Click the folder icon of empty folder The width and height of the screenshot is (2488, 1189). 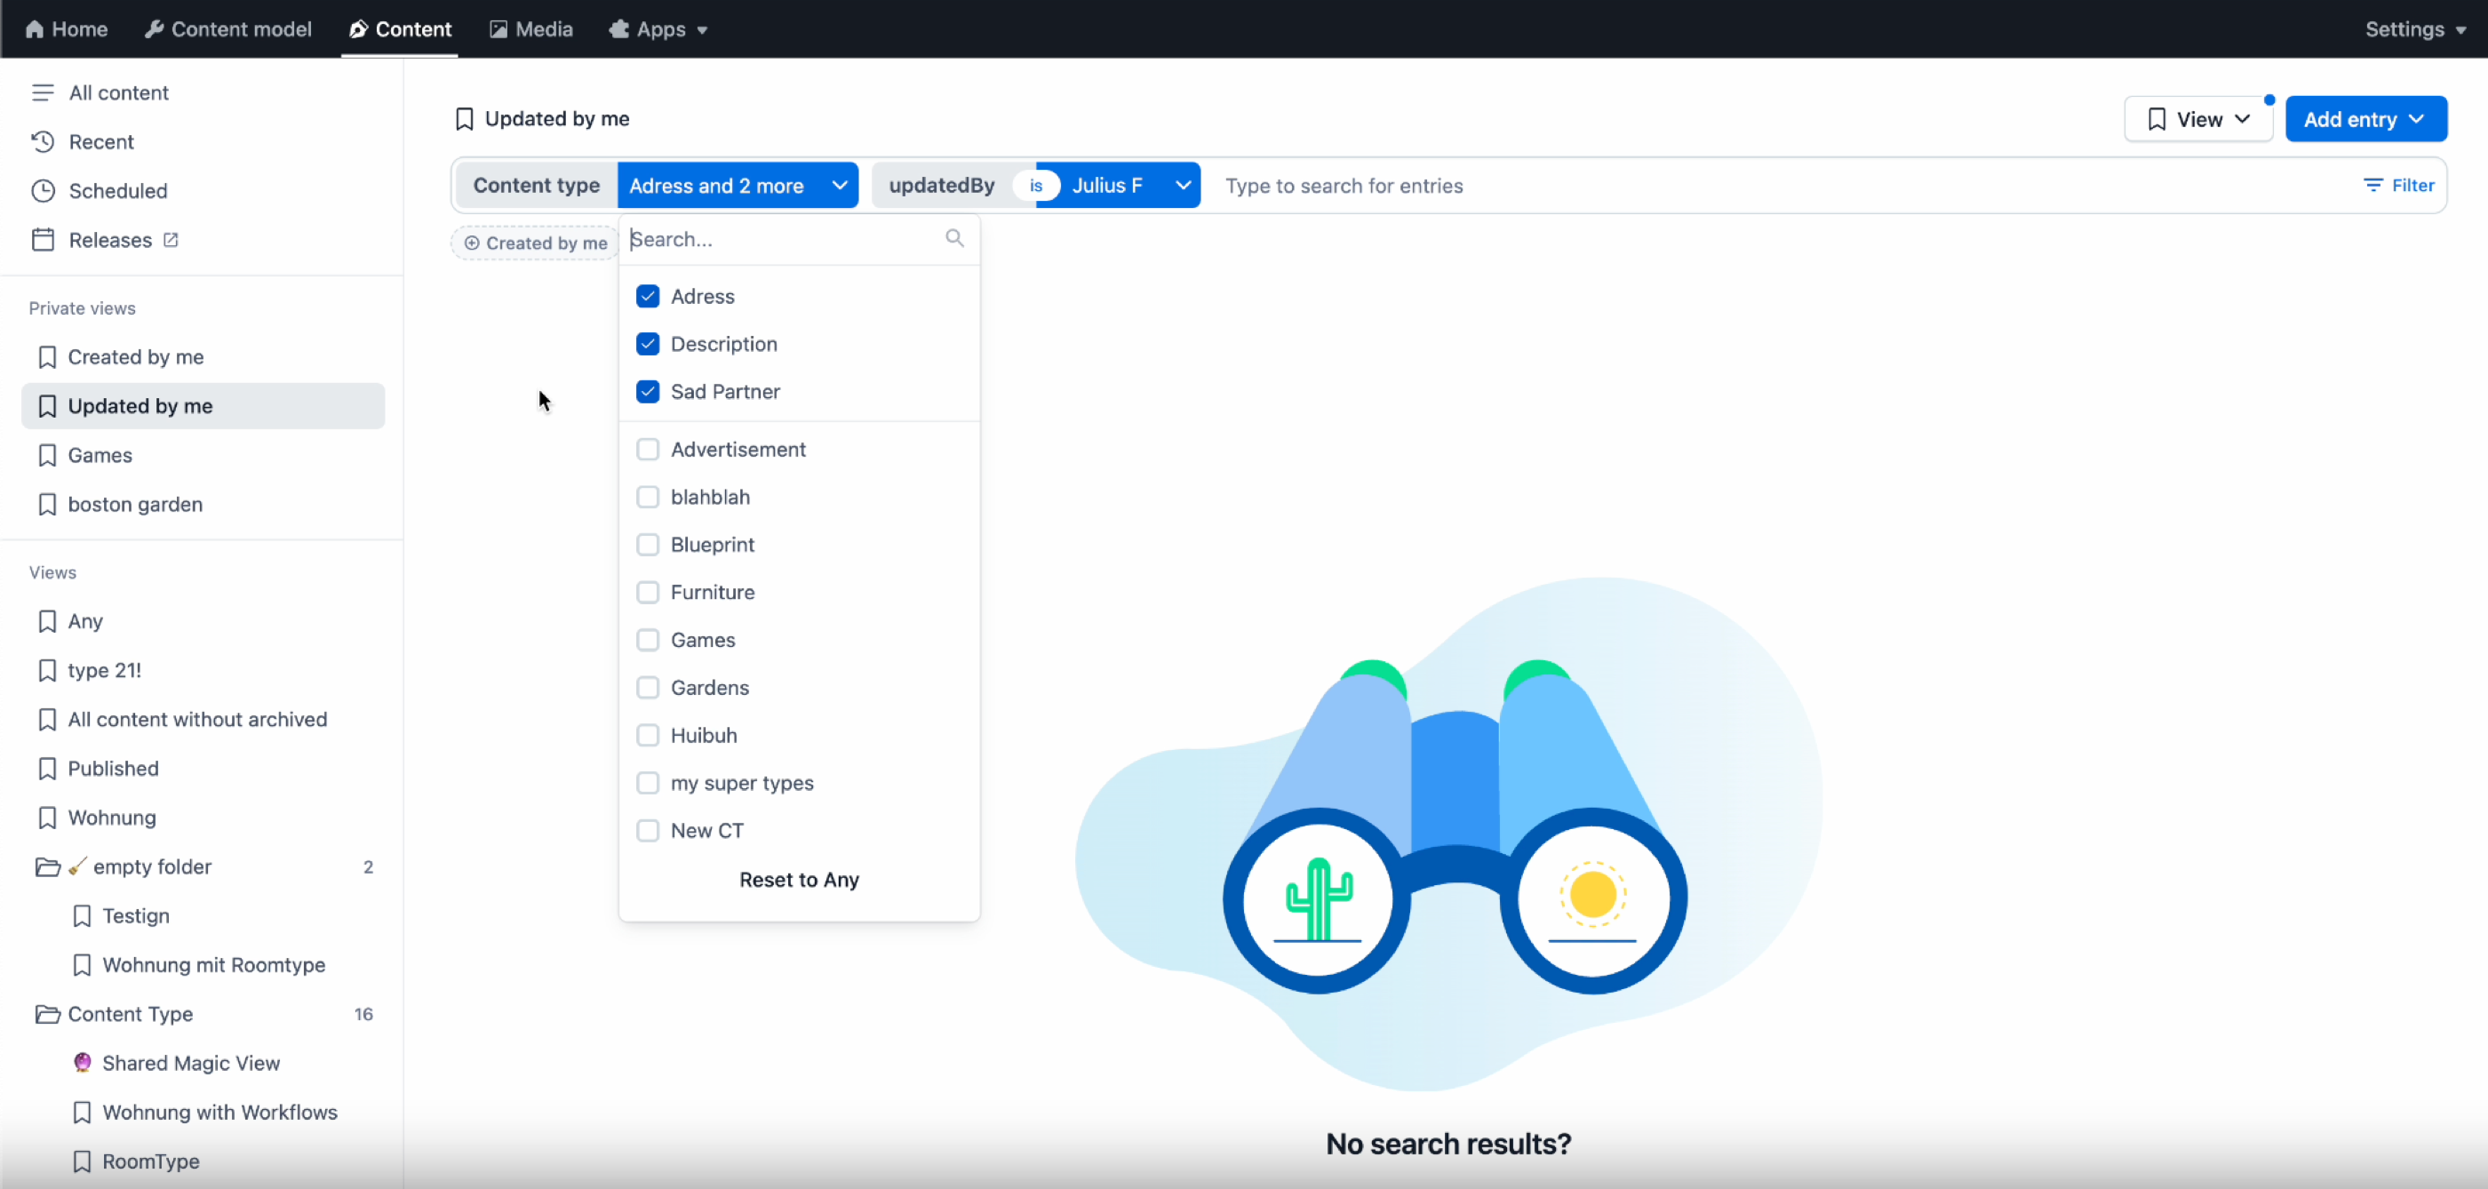coord(47,867)
